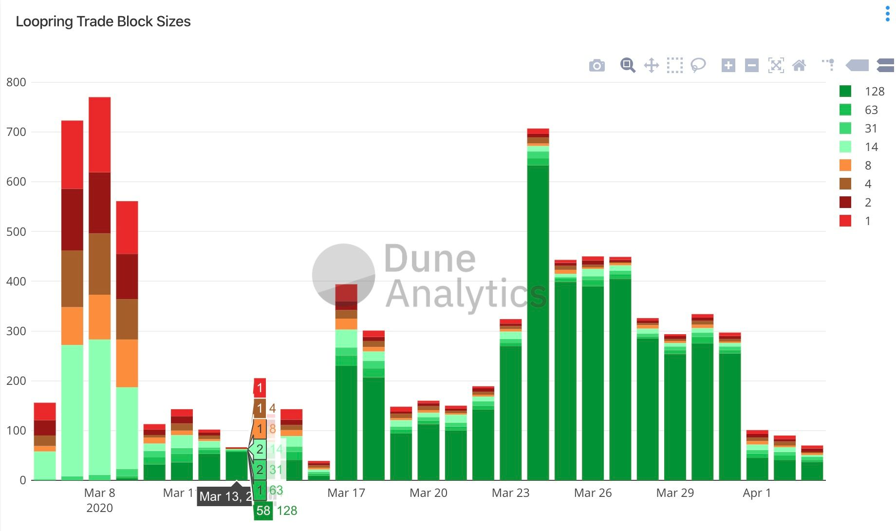Click the green hover label showing 58
This screenshot has height=531, width=896.
click(x=263, y=511)
